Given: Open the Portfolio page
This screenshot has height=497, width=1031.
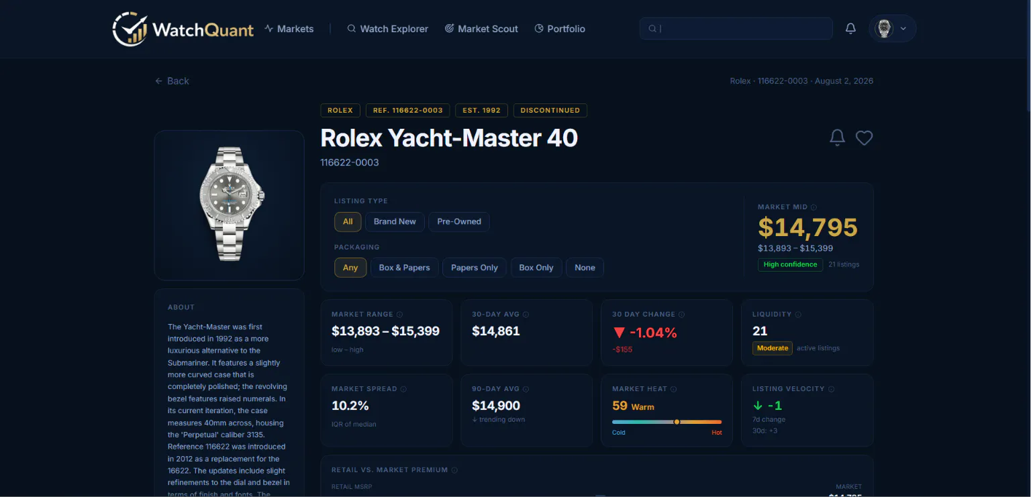Looking at the screenshot, I should click(x=560, y=29).
